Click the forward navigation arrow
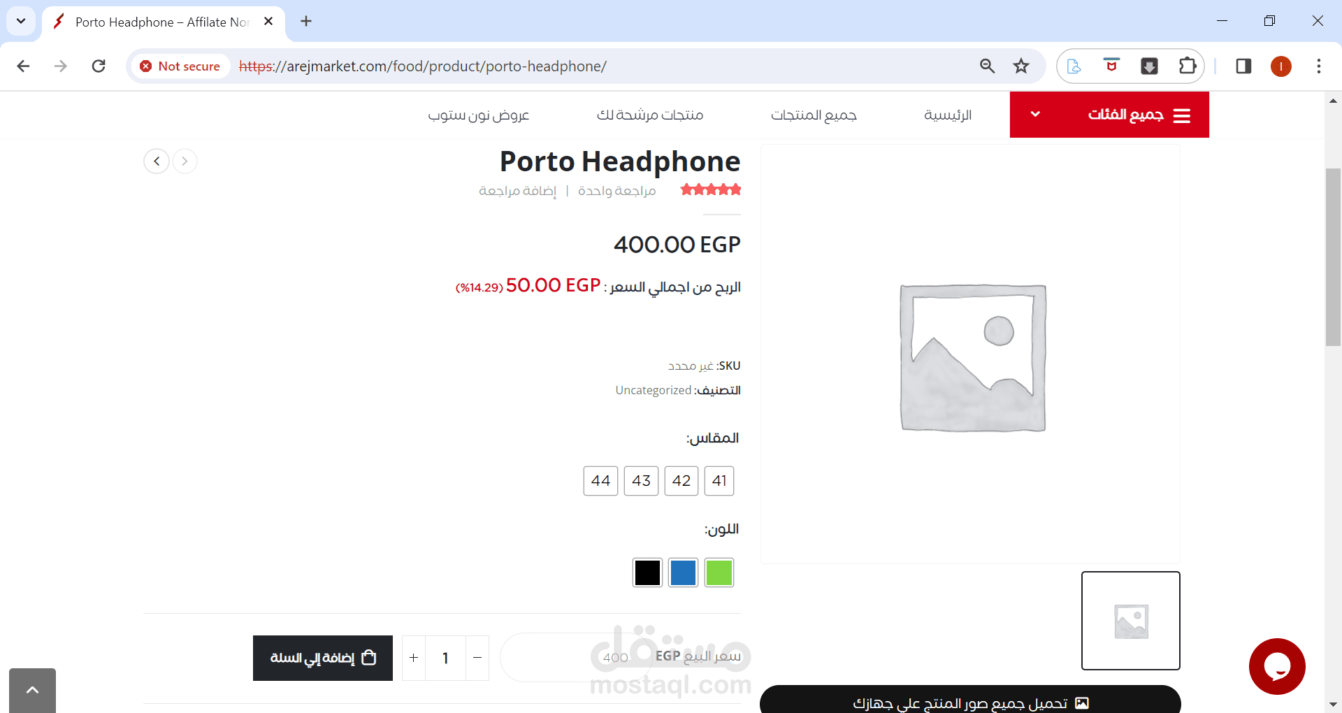Viewport: 1342px width, 713px height. (x=61, y=66)
